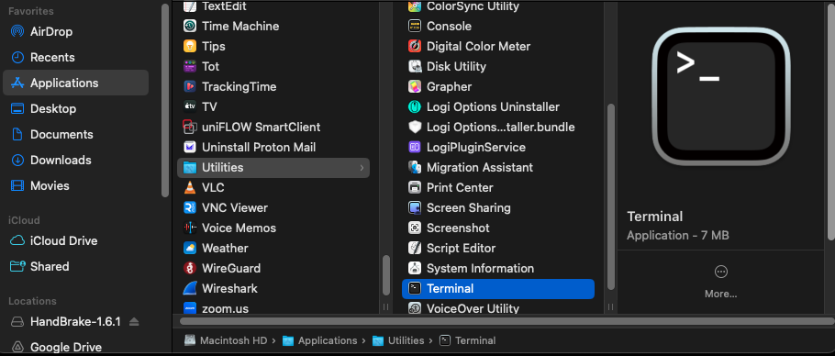Click the iCloud Drive cloud icon
The height and width of the screenshot is (356, 835).
tap(17, 240)
